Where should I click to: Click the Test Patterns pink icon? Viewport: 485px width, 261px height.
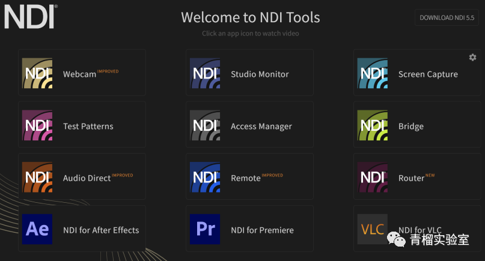37,126
